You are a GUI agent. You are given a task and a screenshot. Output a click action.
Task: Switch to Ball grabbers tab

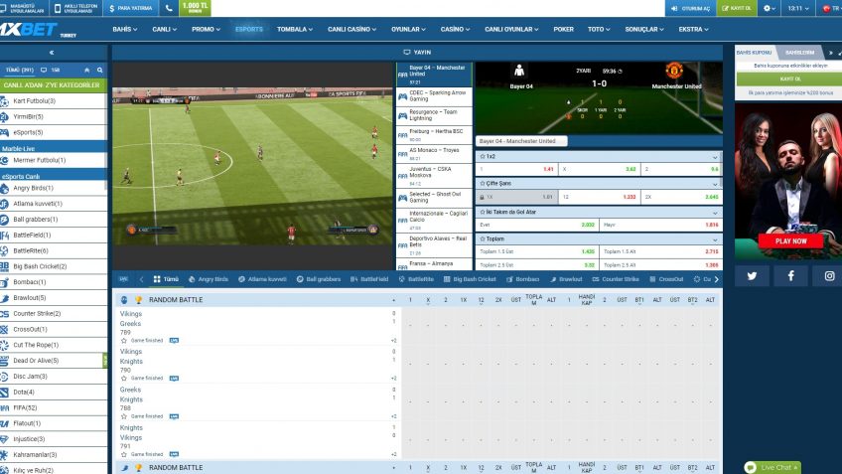pyautogui.click(x=319, y=279)
